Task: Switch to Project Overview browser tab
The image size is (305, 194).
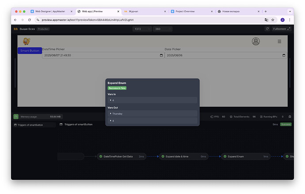Action: coord(188,11)
